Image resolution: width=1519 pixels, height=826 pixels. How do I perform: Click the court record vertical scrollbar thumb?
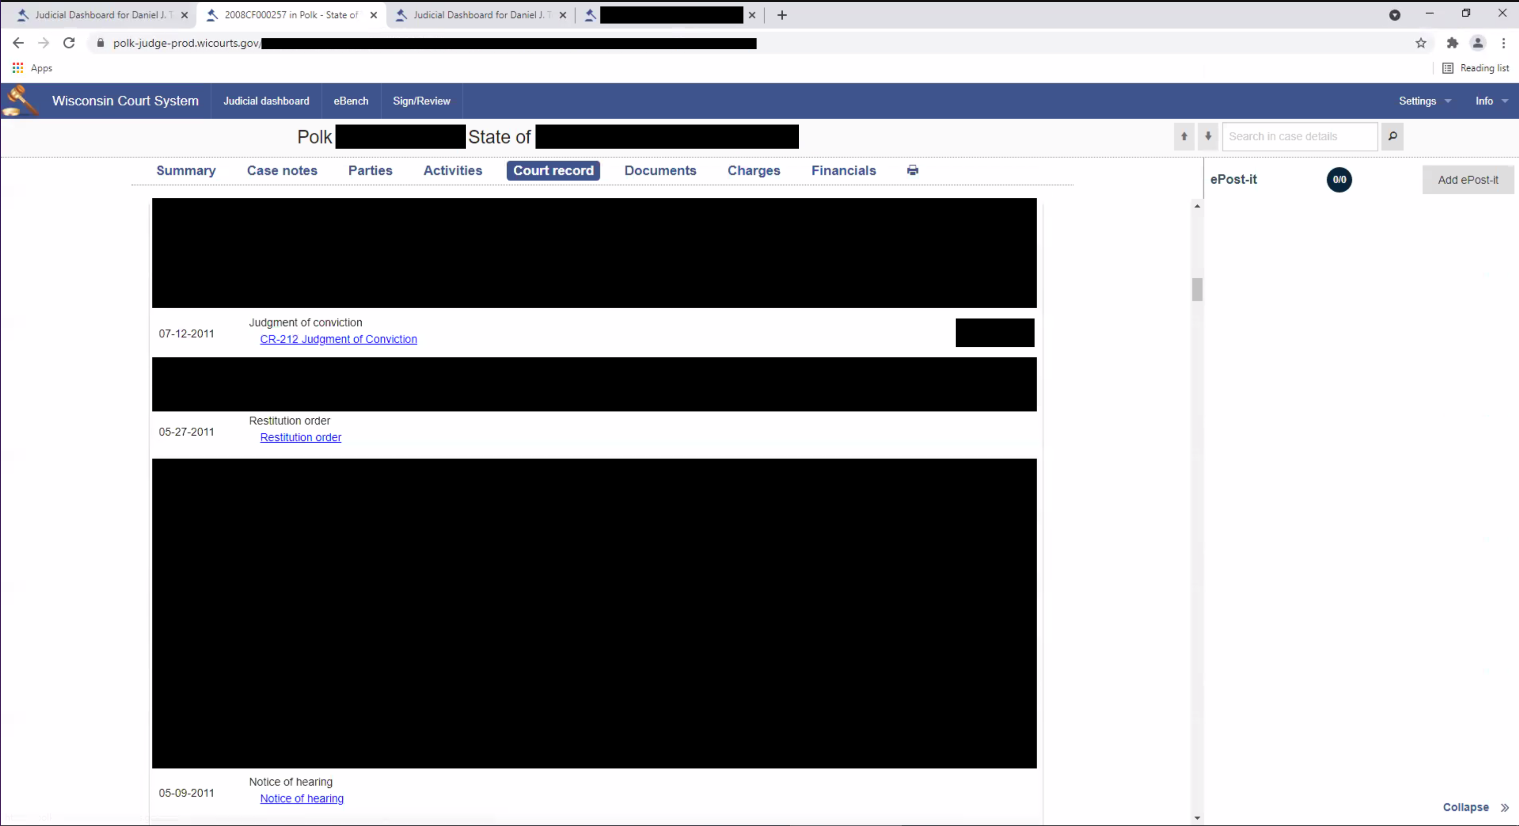pos(1197,289)
